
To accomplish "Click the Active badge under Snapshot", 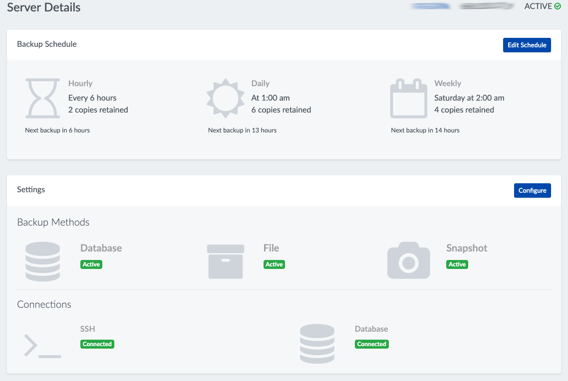I will [x=457, y=264].
